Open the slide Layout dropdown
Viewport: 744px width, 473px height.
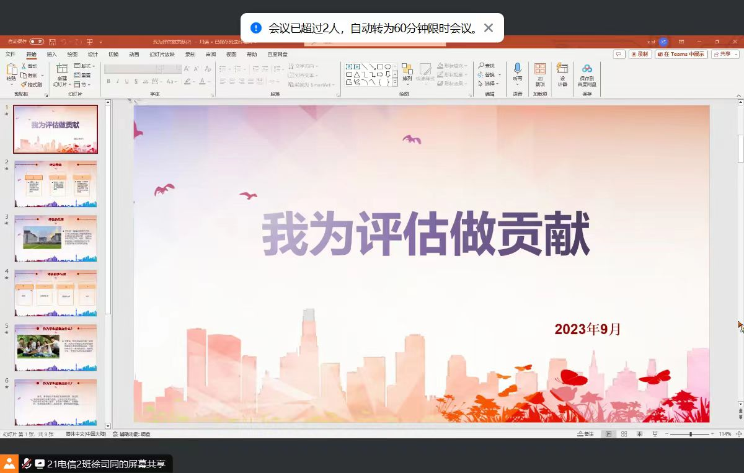coord(82,66)
